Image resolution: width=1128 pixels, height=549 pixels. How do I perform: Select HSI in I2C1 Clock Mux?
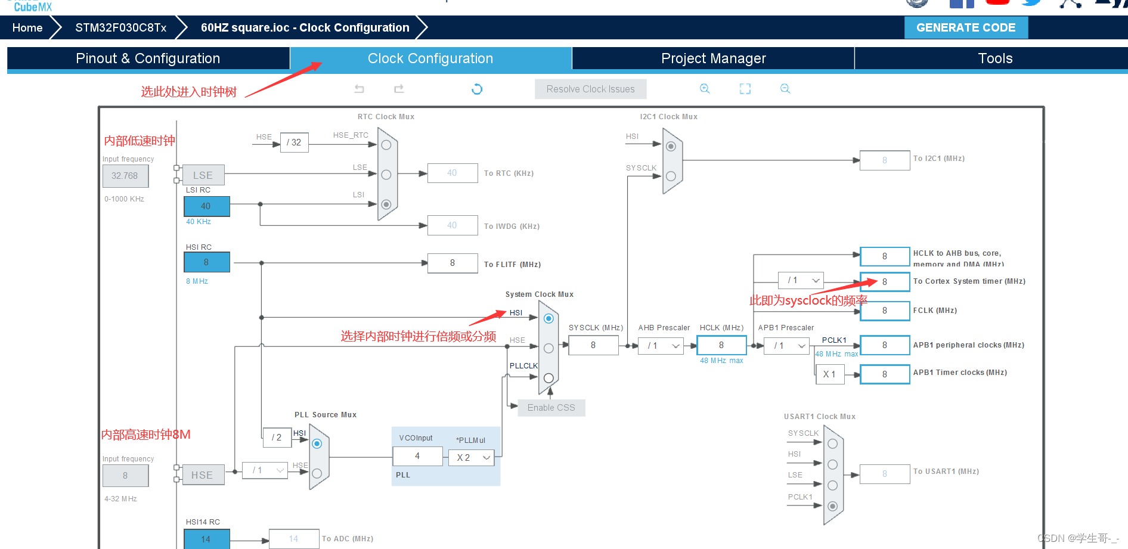tap(671, 147)
